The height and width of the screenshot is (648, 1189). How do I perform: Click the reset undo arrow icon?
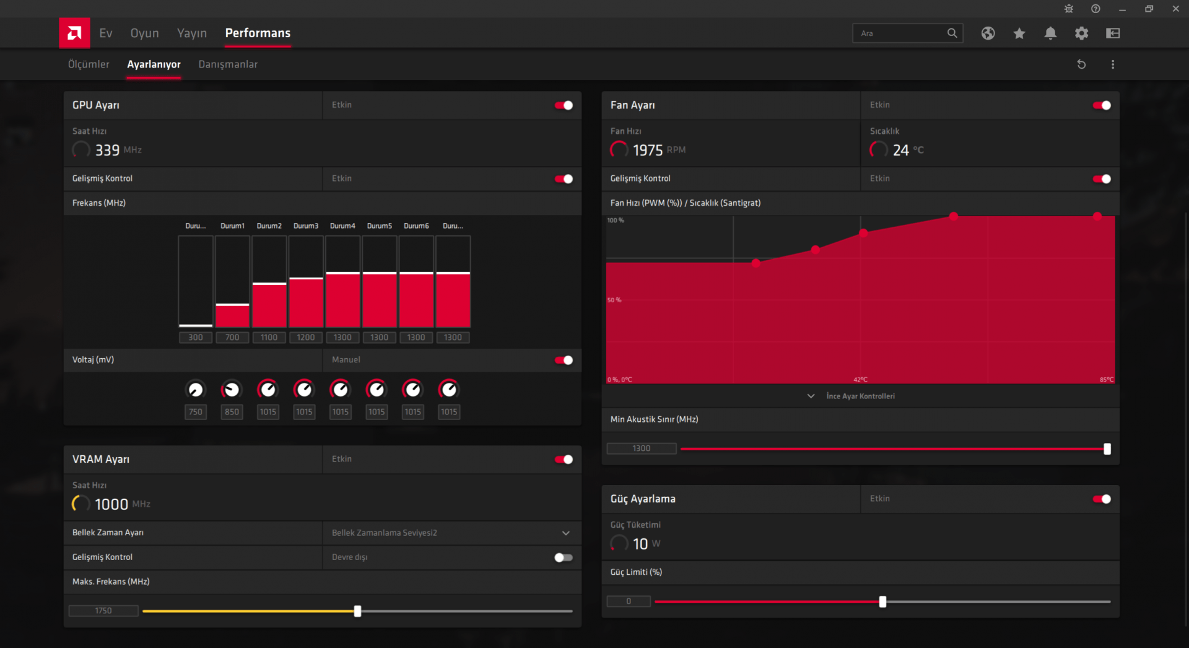[x=1081, y=64]
